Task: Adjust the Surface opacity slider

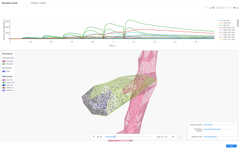Action: coord(219,125)
